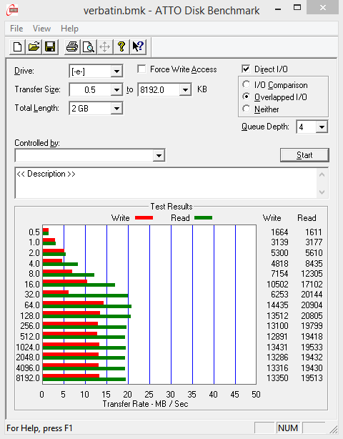This screenshot has height=439, width=343.
Task: Click the ATTO application icon in title bar
Action: (12, 10)
